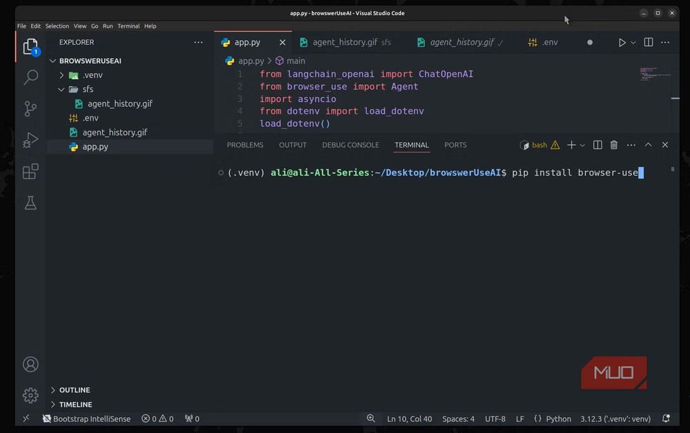
Task: Open the Testing flask view
Action: click(x=30, y=203)
